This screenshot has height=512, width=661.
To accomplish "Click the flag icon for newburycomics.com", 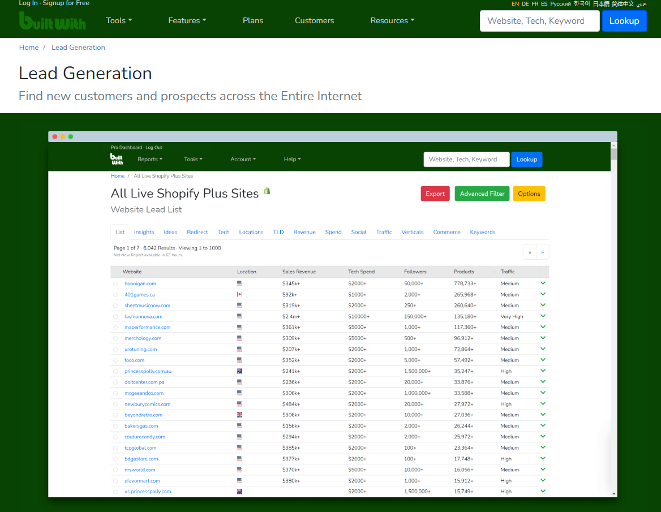I will pyautogui.click(x=239, y=404).
